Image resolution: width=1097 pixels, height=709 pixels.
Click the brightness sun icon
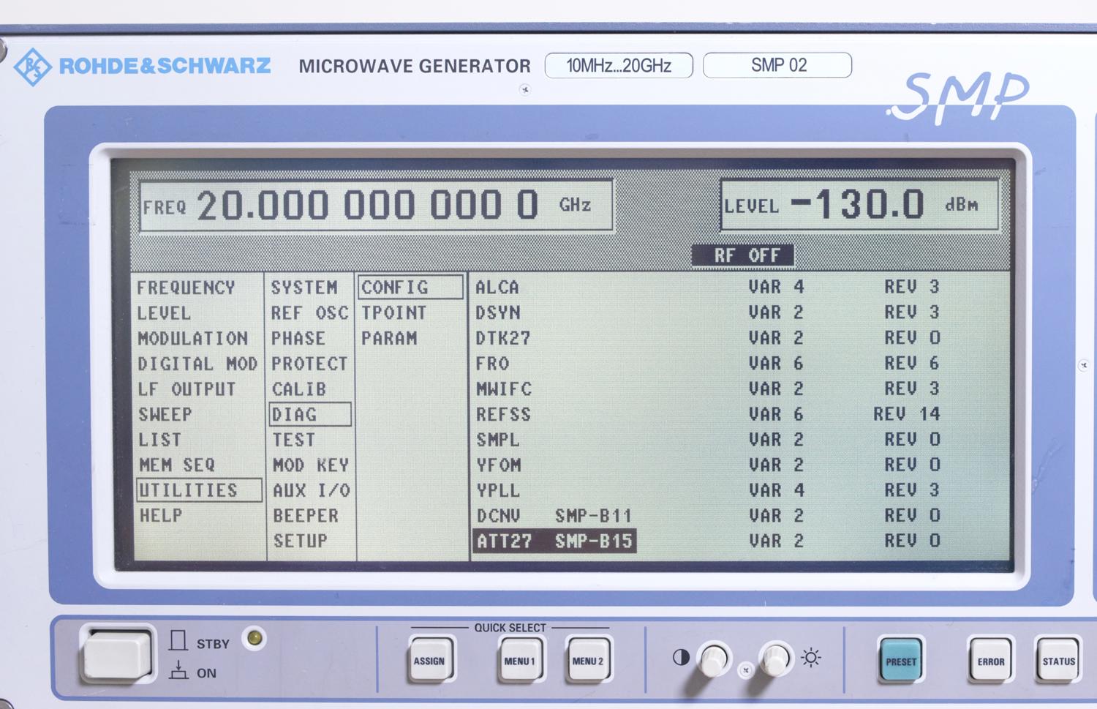pyautogui.click(x=809, y=656)
